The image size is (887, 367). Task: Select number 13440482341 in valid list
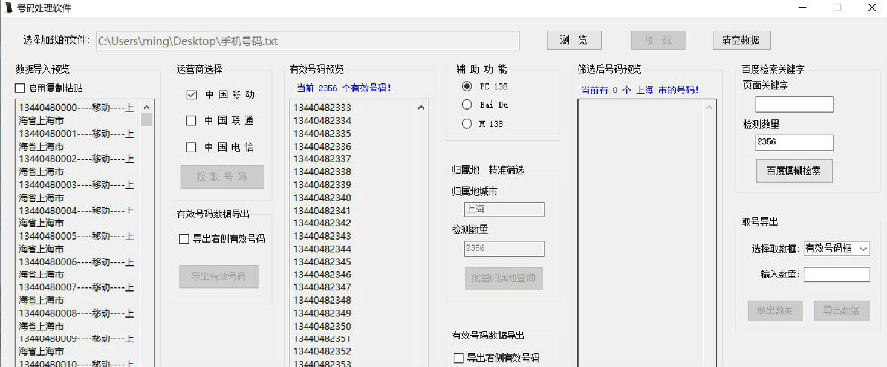click(x=322, y=210)
